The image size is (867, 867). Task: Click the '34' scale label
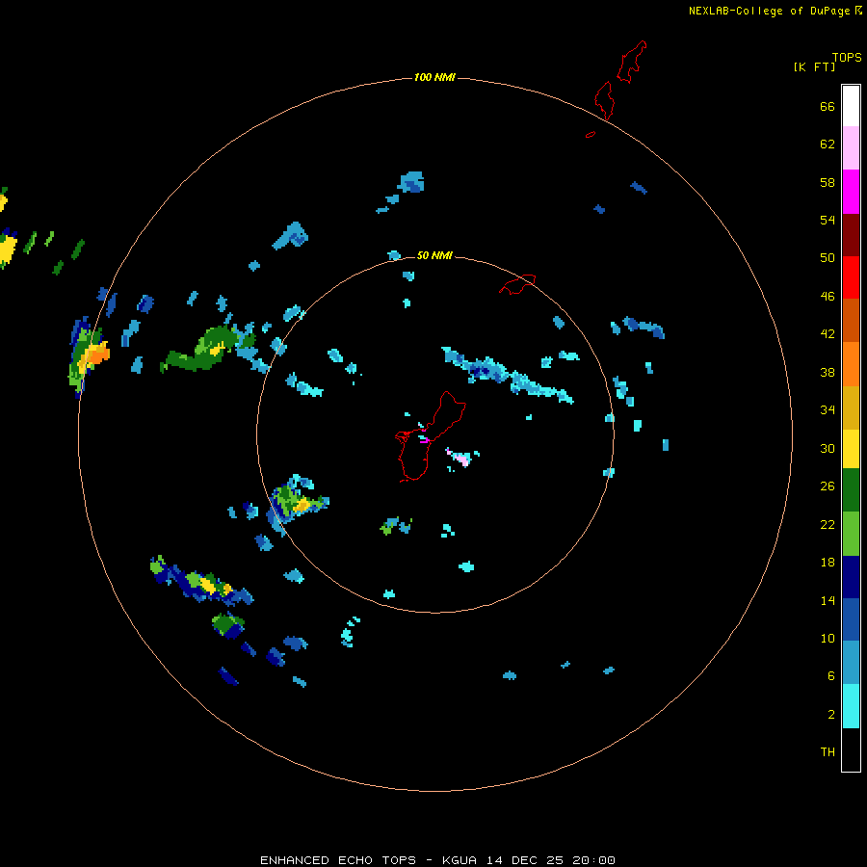coord(828,410)
